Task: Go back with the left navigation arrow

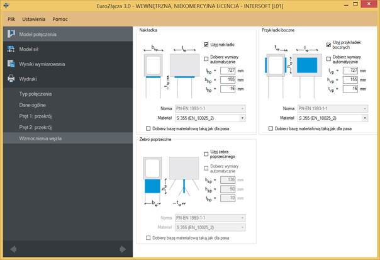Action: pyautogui.click(x=13, y=249)
